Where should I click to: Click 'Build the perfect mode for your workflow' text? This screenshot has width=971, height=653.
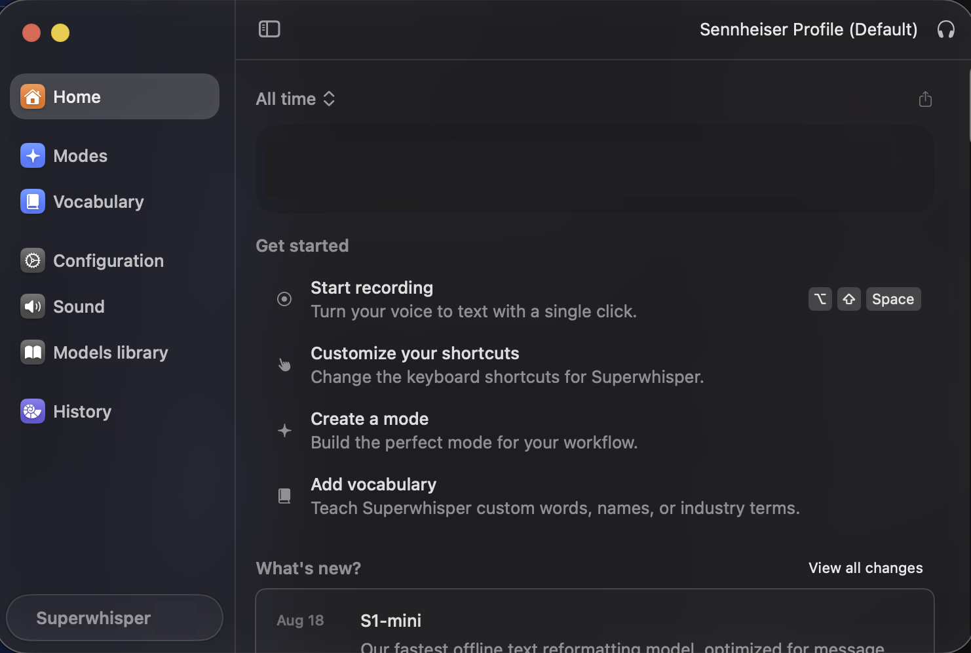(x=474, y=443)
